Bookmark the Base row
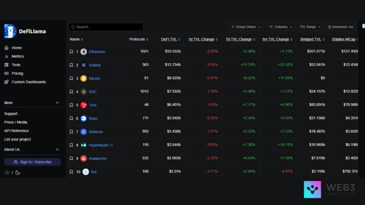The width and height of the screenshot is (365, 205). (71, 118)
